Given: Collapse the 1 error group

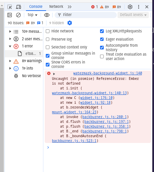Looking at the screenshot, I should pyautogui.click(x=10, y=46).
